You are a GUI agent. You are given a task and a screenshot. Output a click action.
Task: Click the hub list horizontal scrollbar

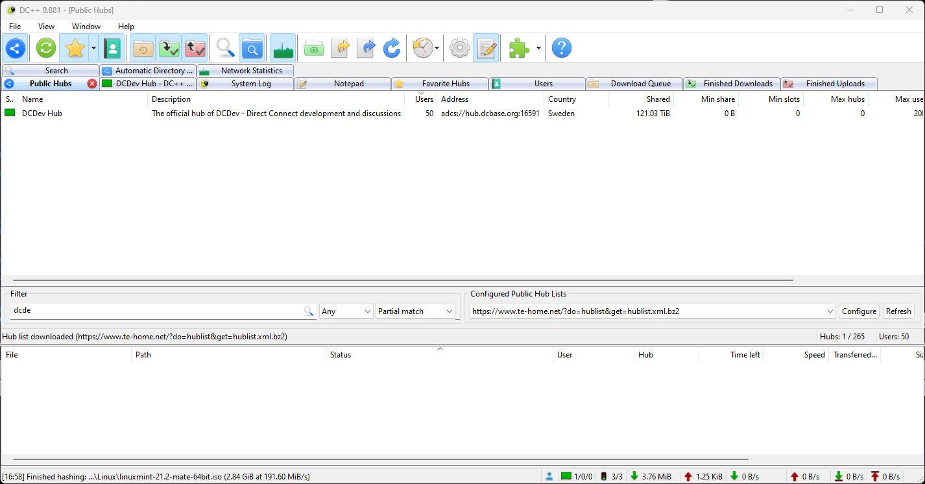[x=403, y=280]
